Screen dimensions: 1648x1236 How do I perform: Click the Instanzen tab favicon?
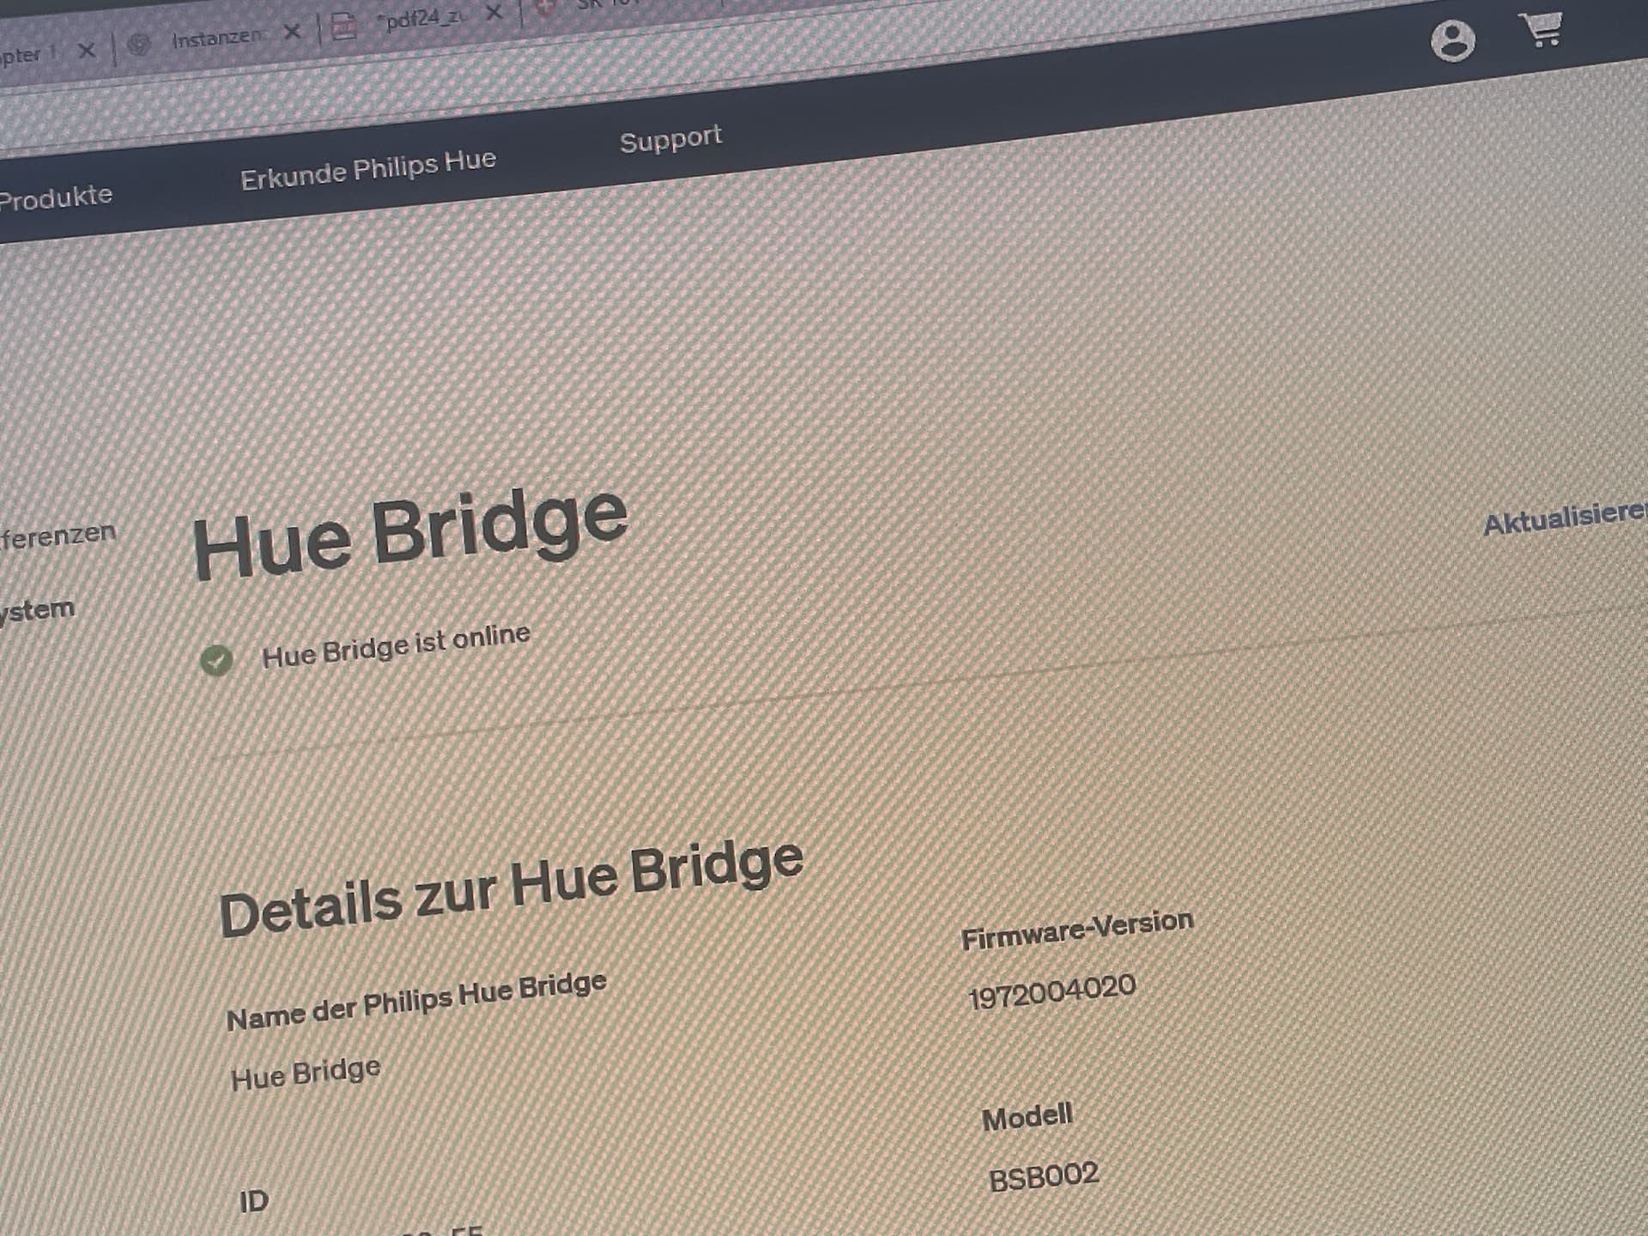click(140, 44)
